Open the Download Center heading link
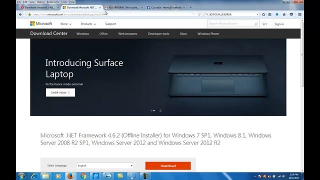The height and width of the screenshot is (180, 320). coord(49,33)
